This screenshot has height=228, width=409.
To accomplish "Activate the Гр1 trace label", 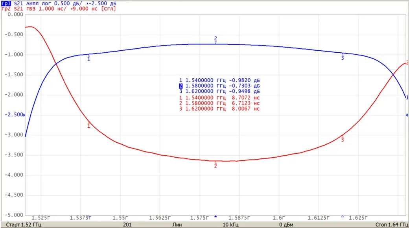I will click(x=6, y=4).
